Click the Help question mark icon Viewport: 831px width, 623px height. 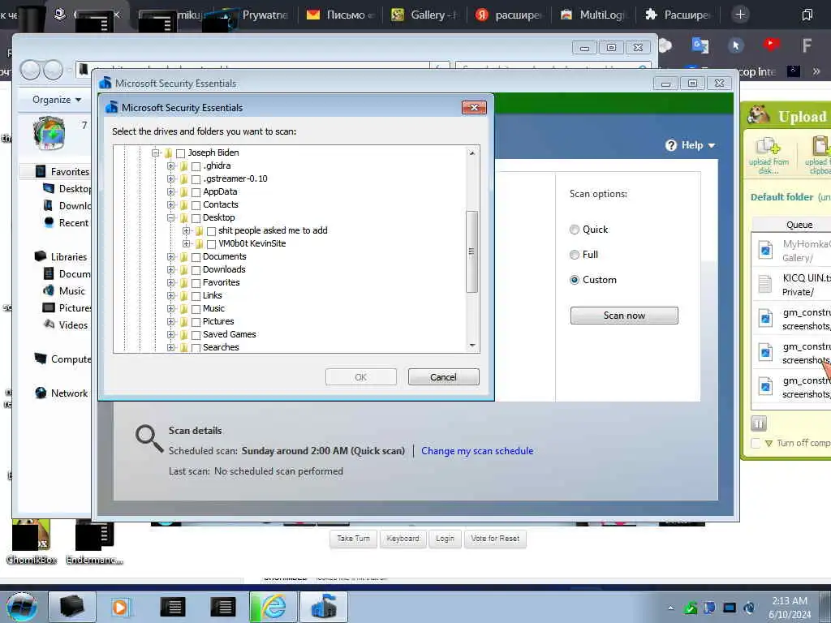click(671, 145)
